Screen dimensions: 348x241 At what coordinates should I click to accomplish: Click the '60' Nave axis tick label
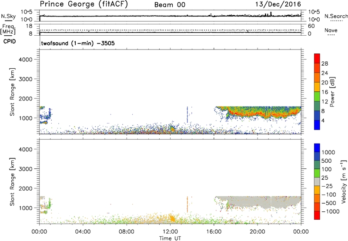(x=311, y=26)
